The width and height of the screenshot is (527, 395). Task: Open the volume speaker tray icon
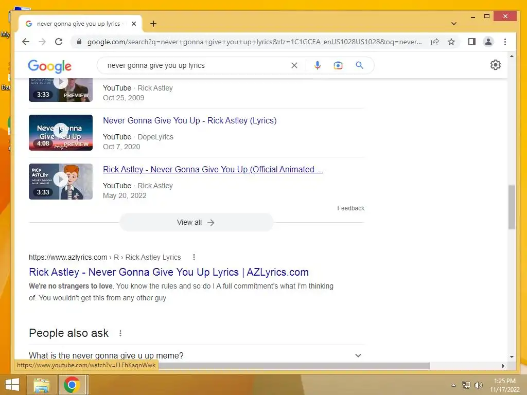tap(478, 385)
